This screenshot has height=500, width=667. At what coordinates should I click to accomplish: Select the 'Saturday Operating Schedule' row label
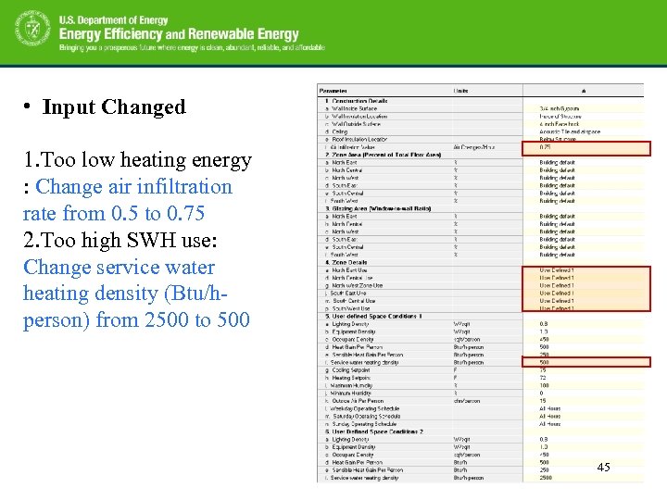tap(366, 417)
